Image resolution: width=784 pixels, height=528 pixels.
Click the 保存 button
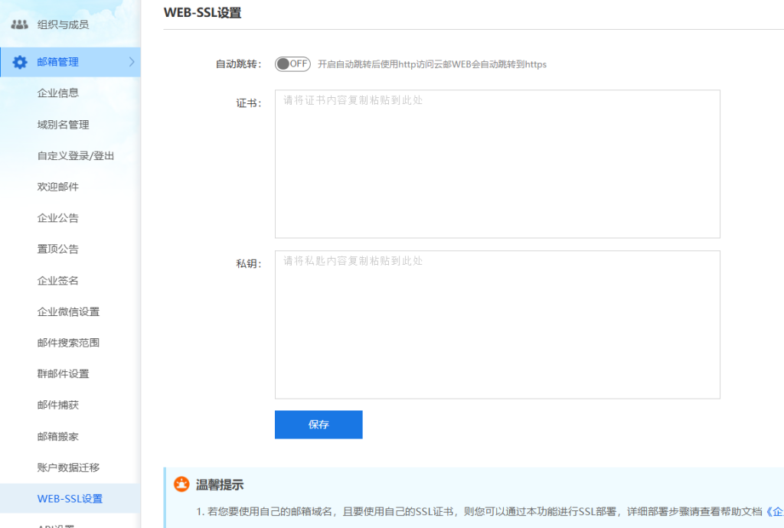coord(318,424)
